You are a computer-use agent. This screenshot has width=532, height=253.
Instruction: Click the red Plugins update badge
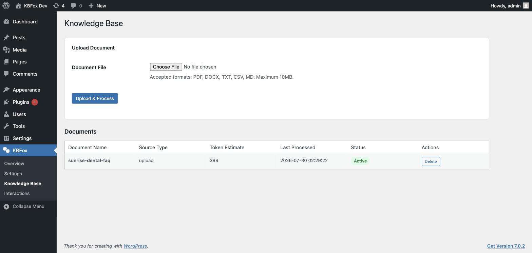tap(35, 102)
